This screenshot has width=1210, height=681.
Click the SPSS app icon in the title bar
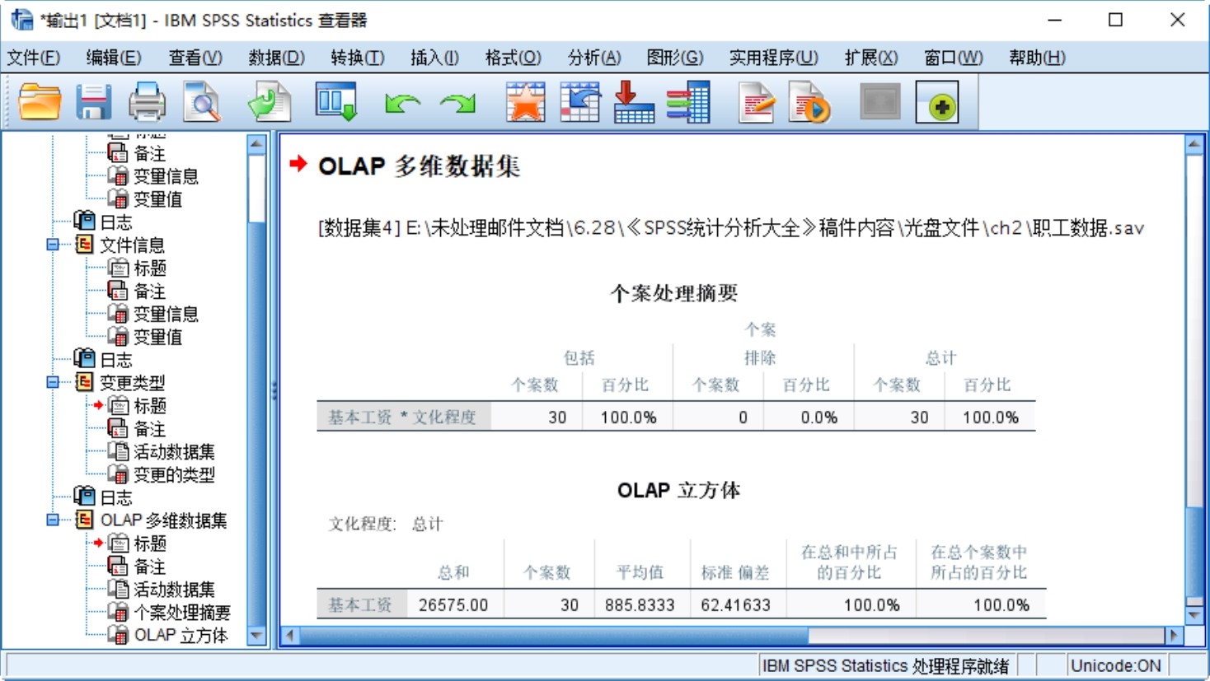click(x=21, y=20)
